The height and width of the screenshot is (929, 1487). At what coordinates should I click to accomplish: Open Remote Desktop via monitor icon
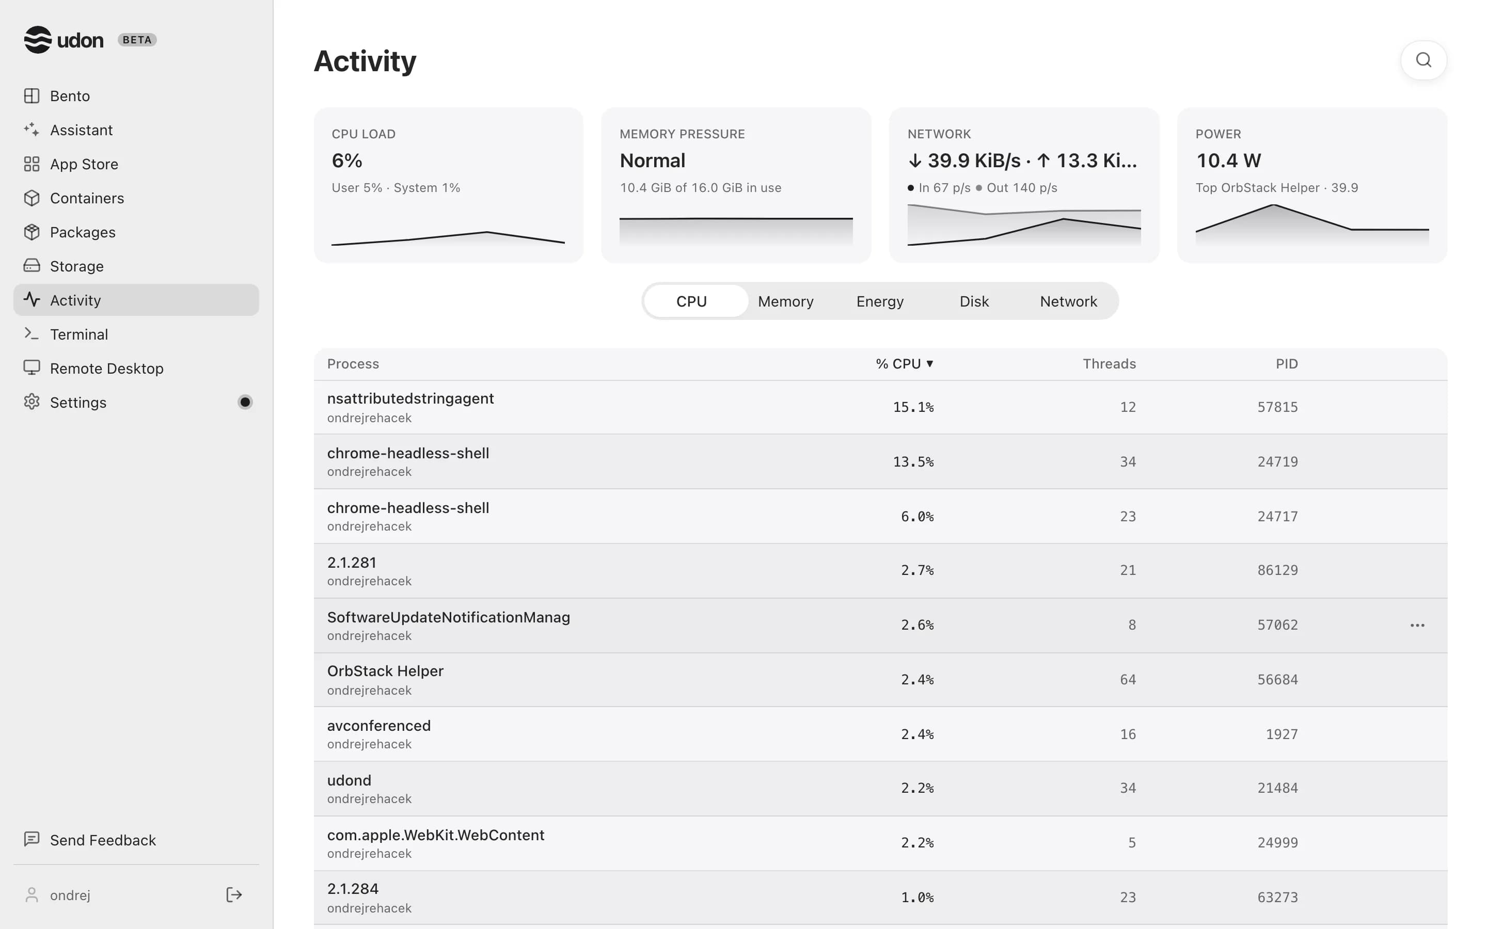(x=32, y=368)
